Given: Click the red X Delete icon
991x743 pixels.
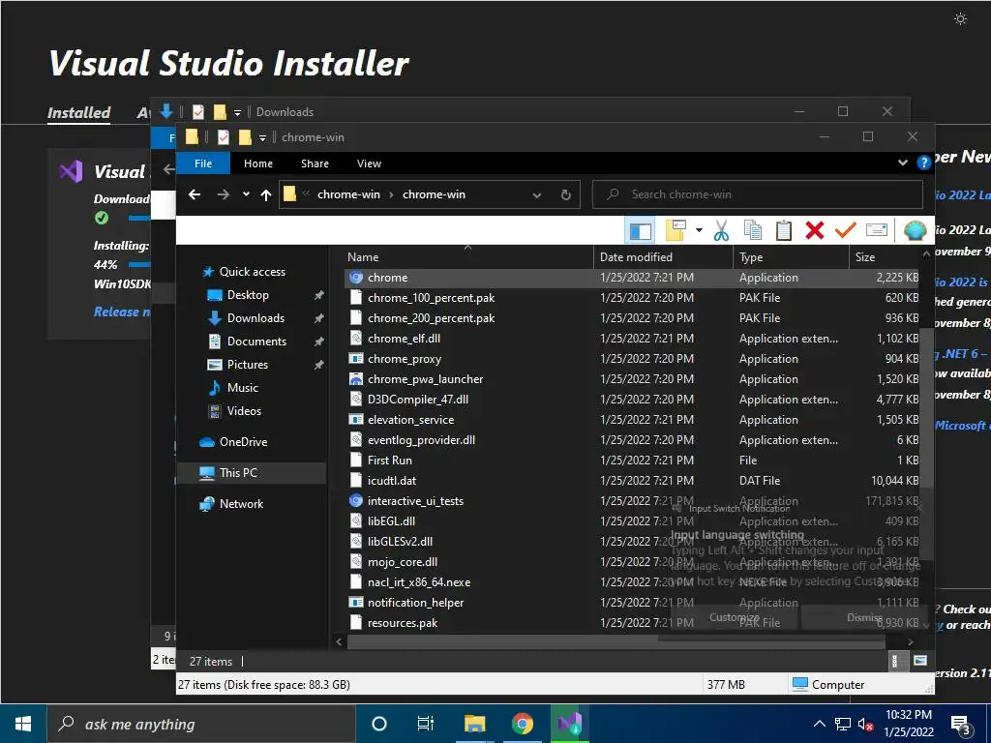Looking at the screenshot, I should [x=815, y=230].
